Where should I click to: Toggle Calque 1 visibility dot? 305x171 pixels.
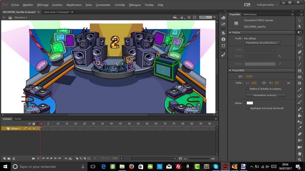30,128
